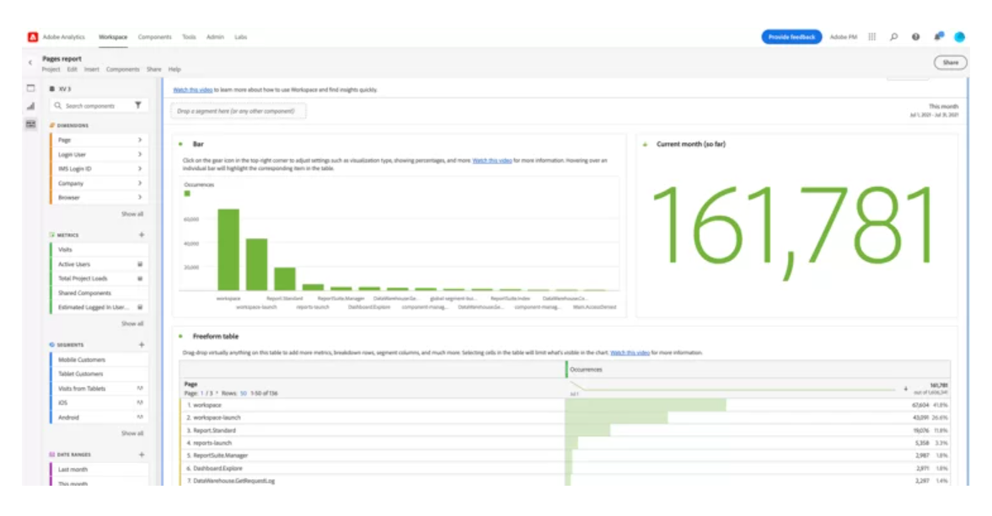Click the calculated metric icon beside Active Users
This screenshot has width=992, height=516.
(140, 264)
